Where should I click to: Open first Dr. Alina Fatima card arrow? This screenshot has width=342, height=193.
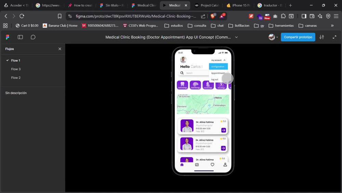click(x=224, y=130)
